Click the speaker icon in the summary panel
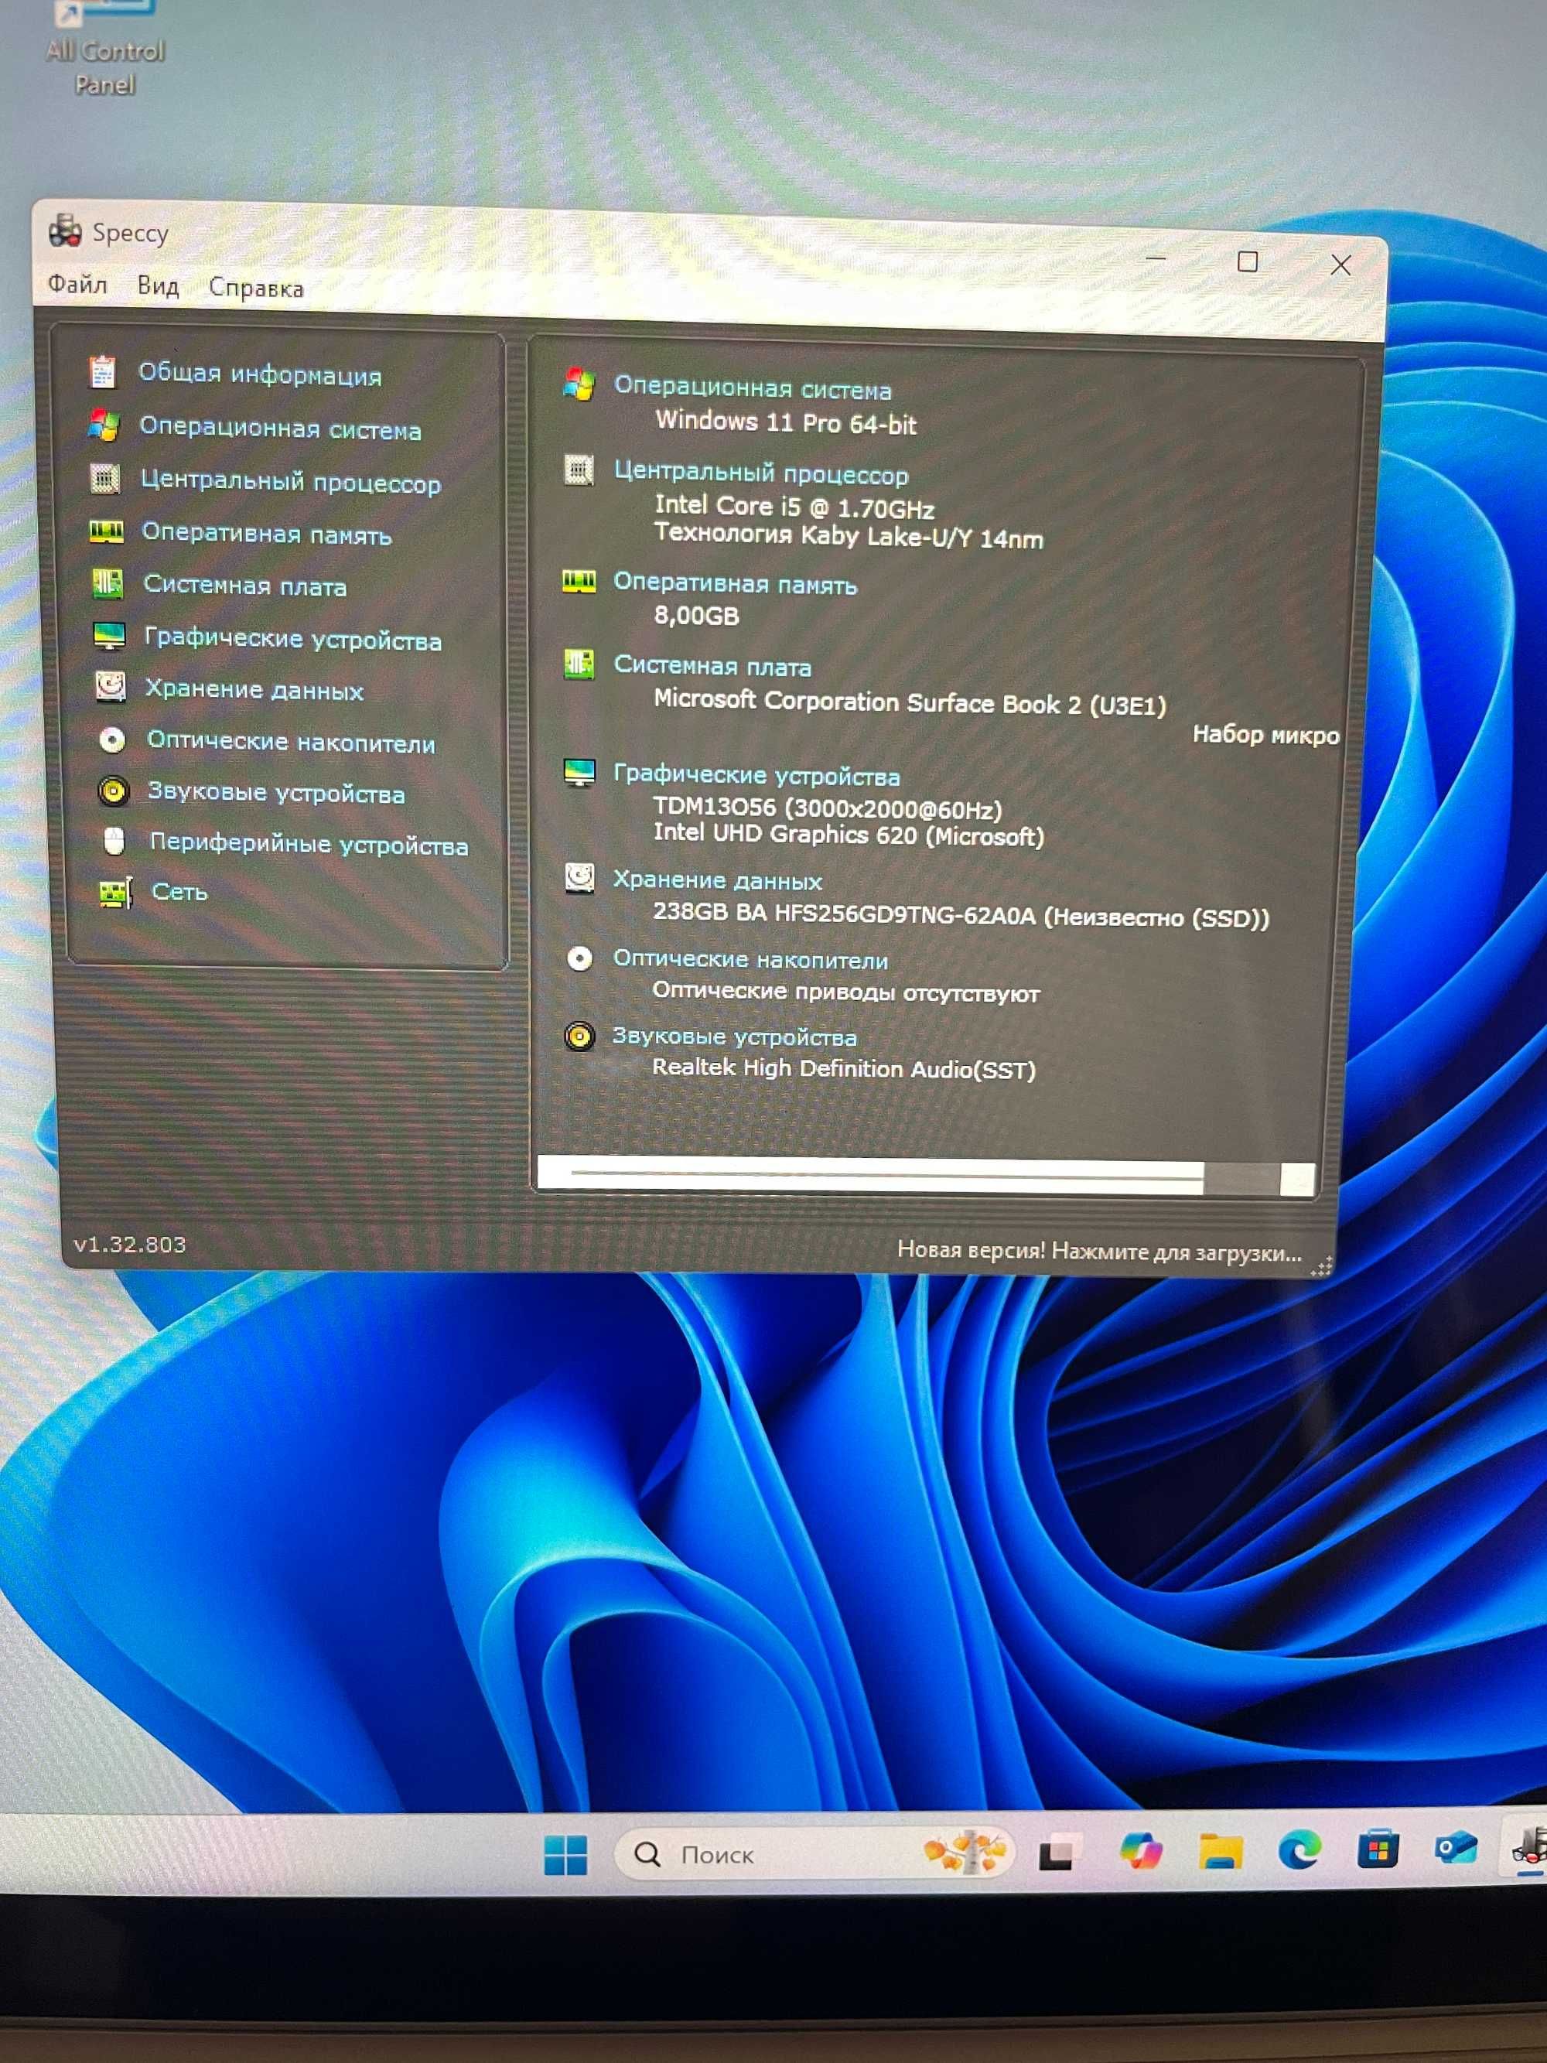The height and width of the screenshot is (2063, 1547). pos(579,1037)
